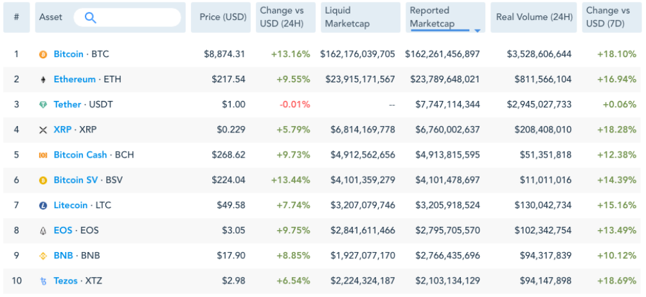Open the Tezos asset link
Viewport: 646px width, 297px height.
point(66,280)
